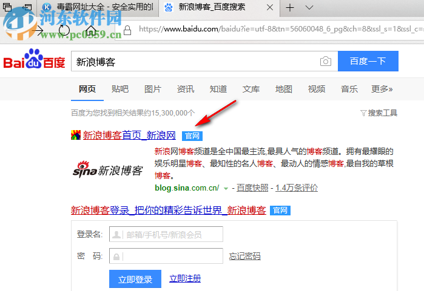Switch to the 毒霸网址大全 tab
Viewport: 424px width, 291px height.
99,7
